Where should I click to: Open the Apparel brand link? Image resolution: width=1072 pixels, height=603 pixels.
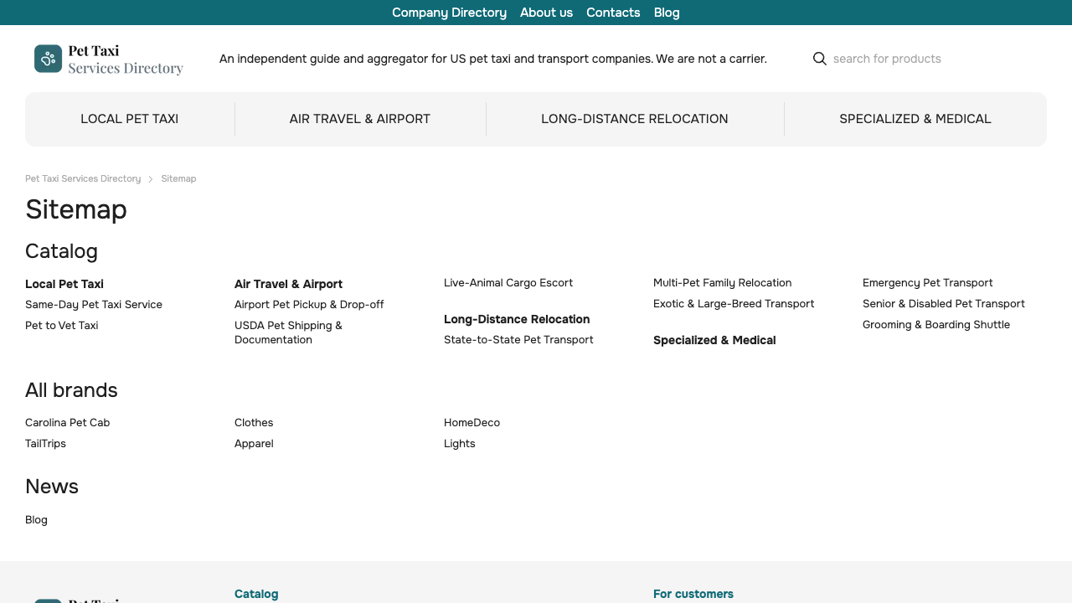click(x=254, y=444)
